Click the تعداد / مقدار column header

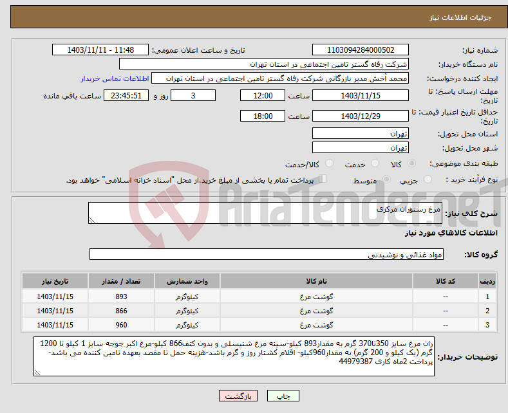click(x=121, y=281)
